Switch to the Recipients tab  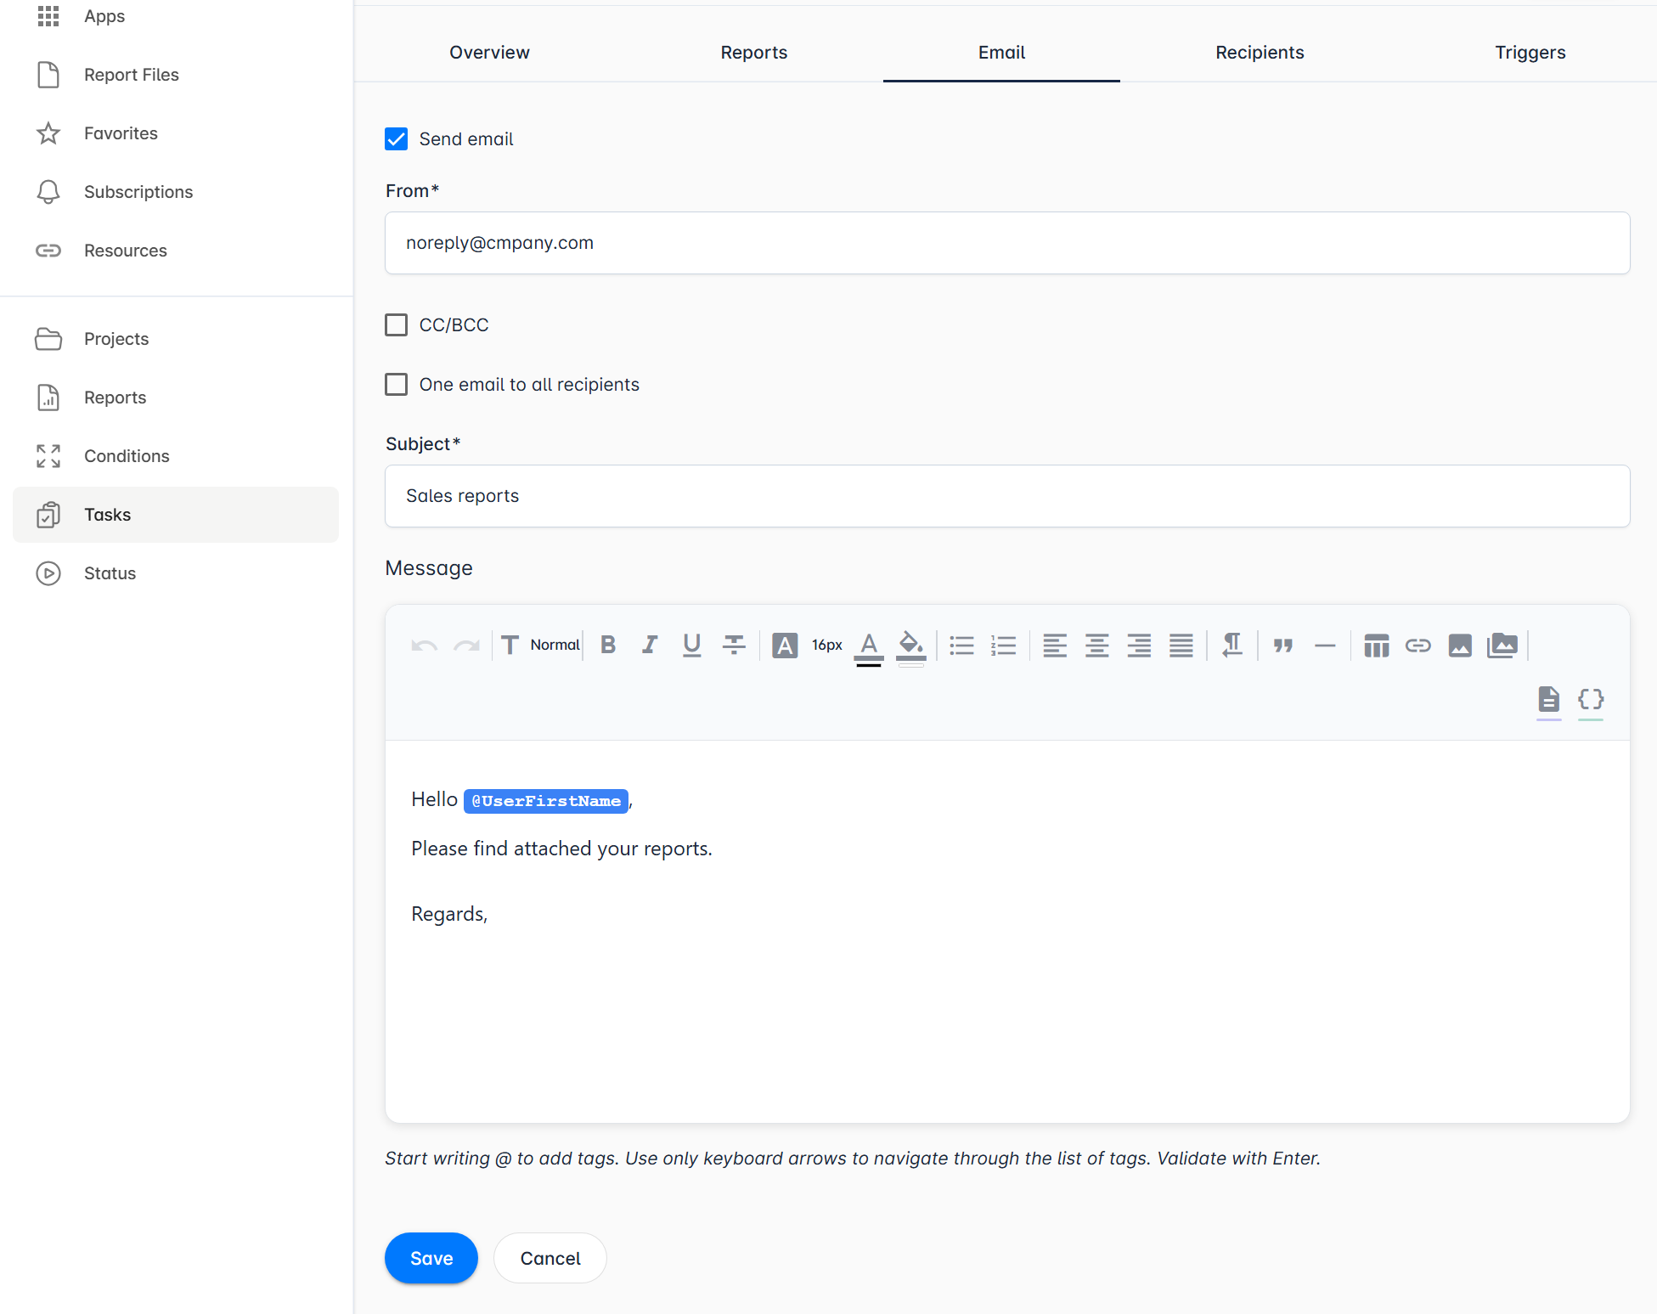click(x=1260, y=53)
